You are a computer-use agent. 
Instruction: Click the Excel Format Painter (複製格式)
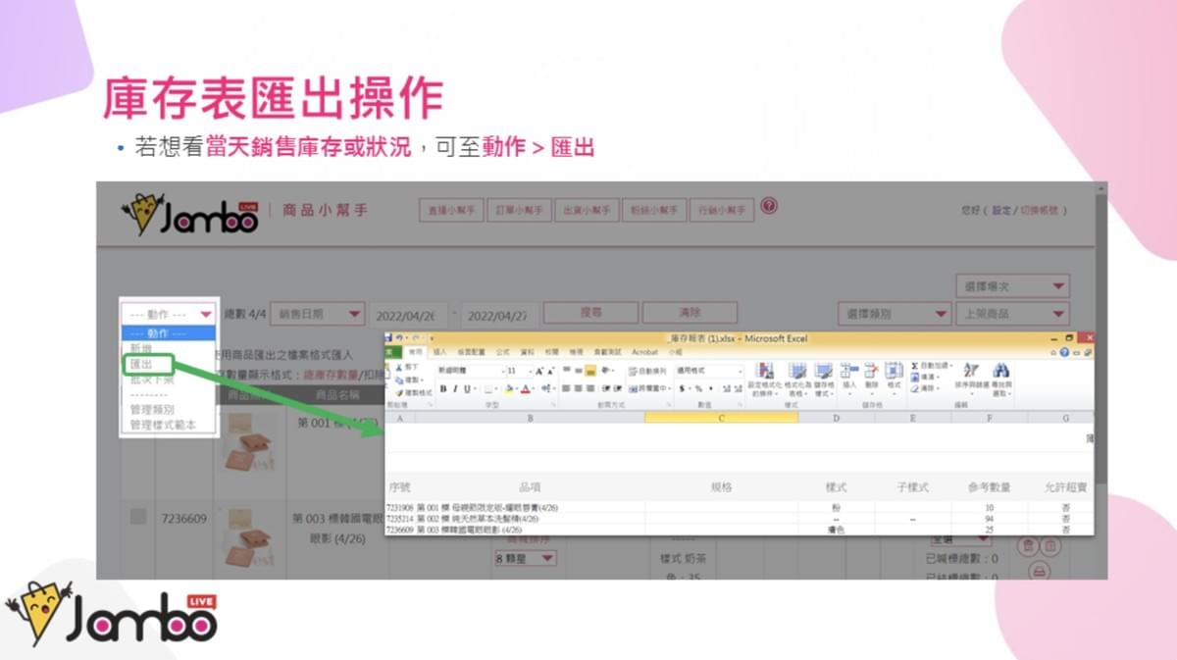click(414, 393)
